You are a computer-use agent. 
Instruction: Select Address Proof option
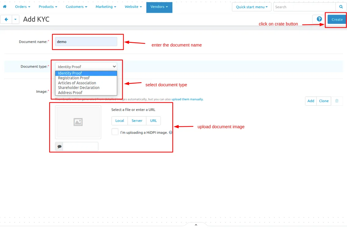point(86,93)
